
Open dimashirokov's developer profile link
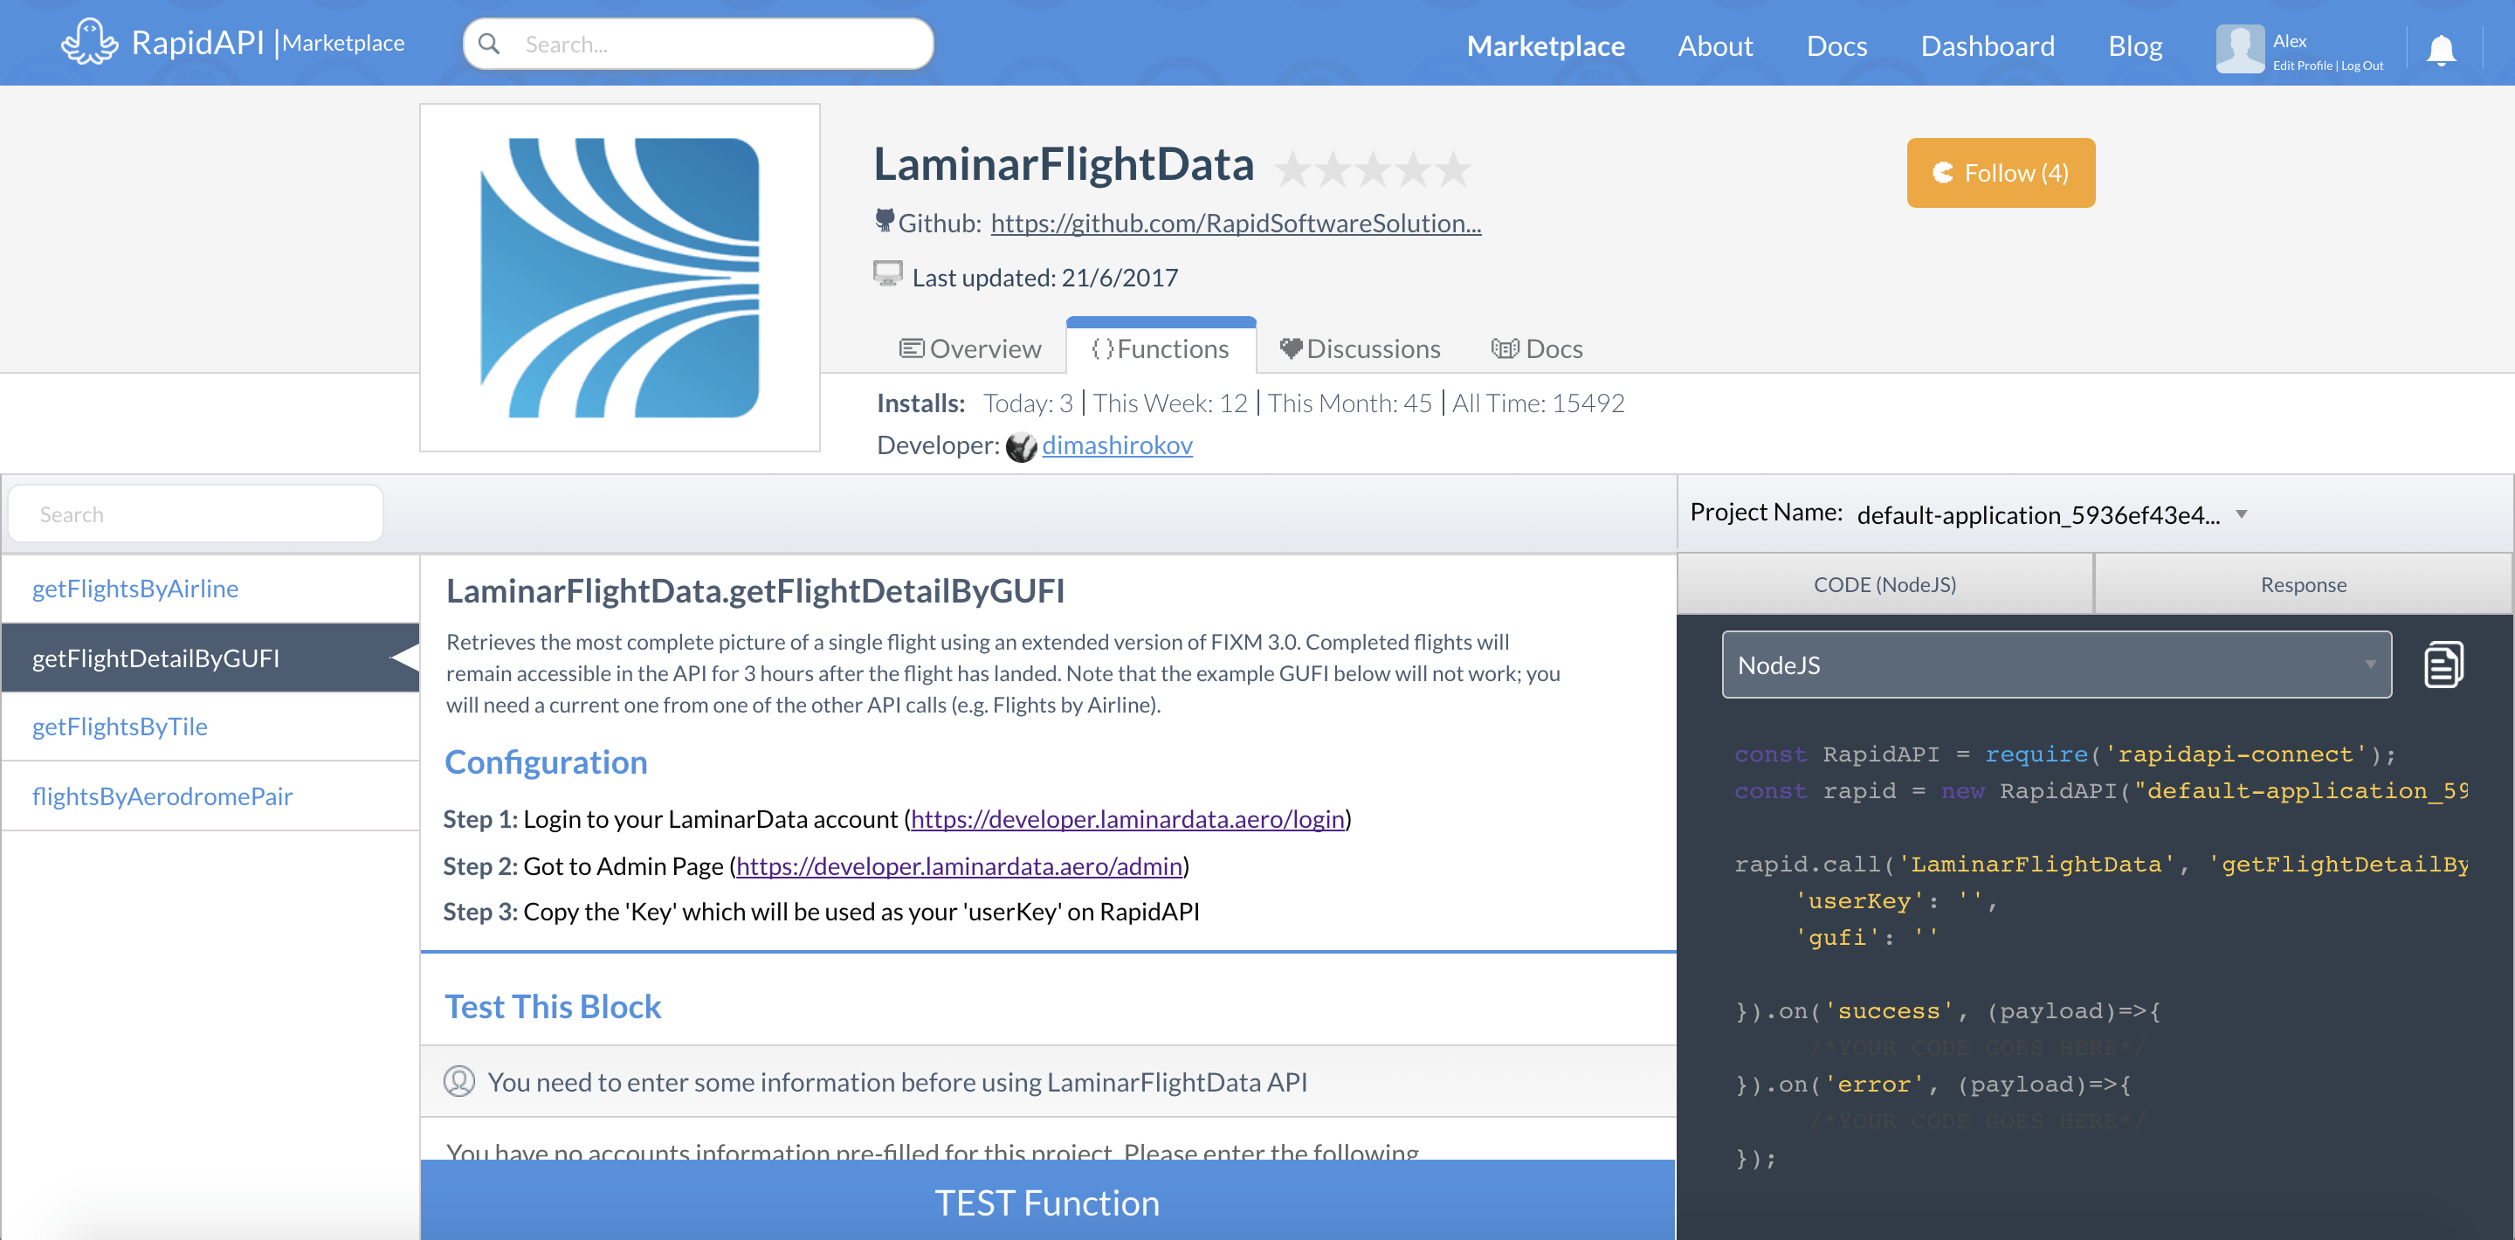pos(1117,445)
